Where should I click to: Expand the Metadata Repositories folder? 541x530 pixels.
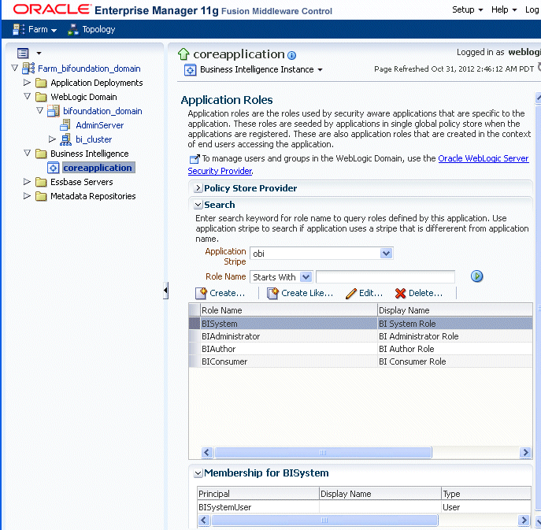coord(27,195)
